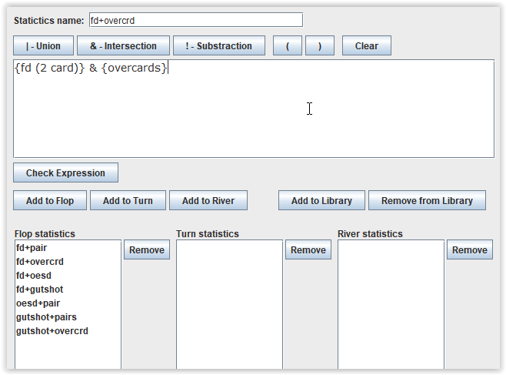Click Remove from Library button

click(x=427, y=201)
